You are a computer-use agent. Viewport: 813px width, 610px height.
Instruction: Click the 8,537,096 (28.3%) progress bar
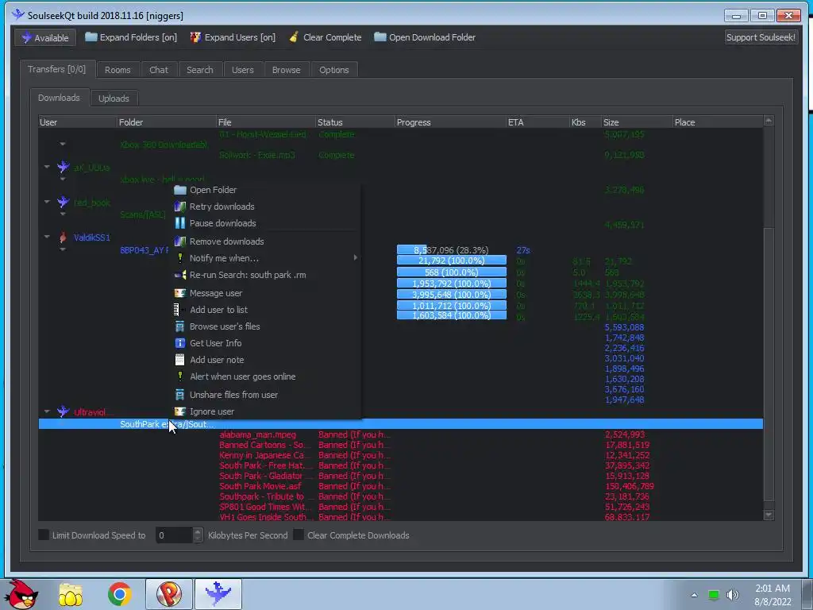point(452,250)
